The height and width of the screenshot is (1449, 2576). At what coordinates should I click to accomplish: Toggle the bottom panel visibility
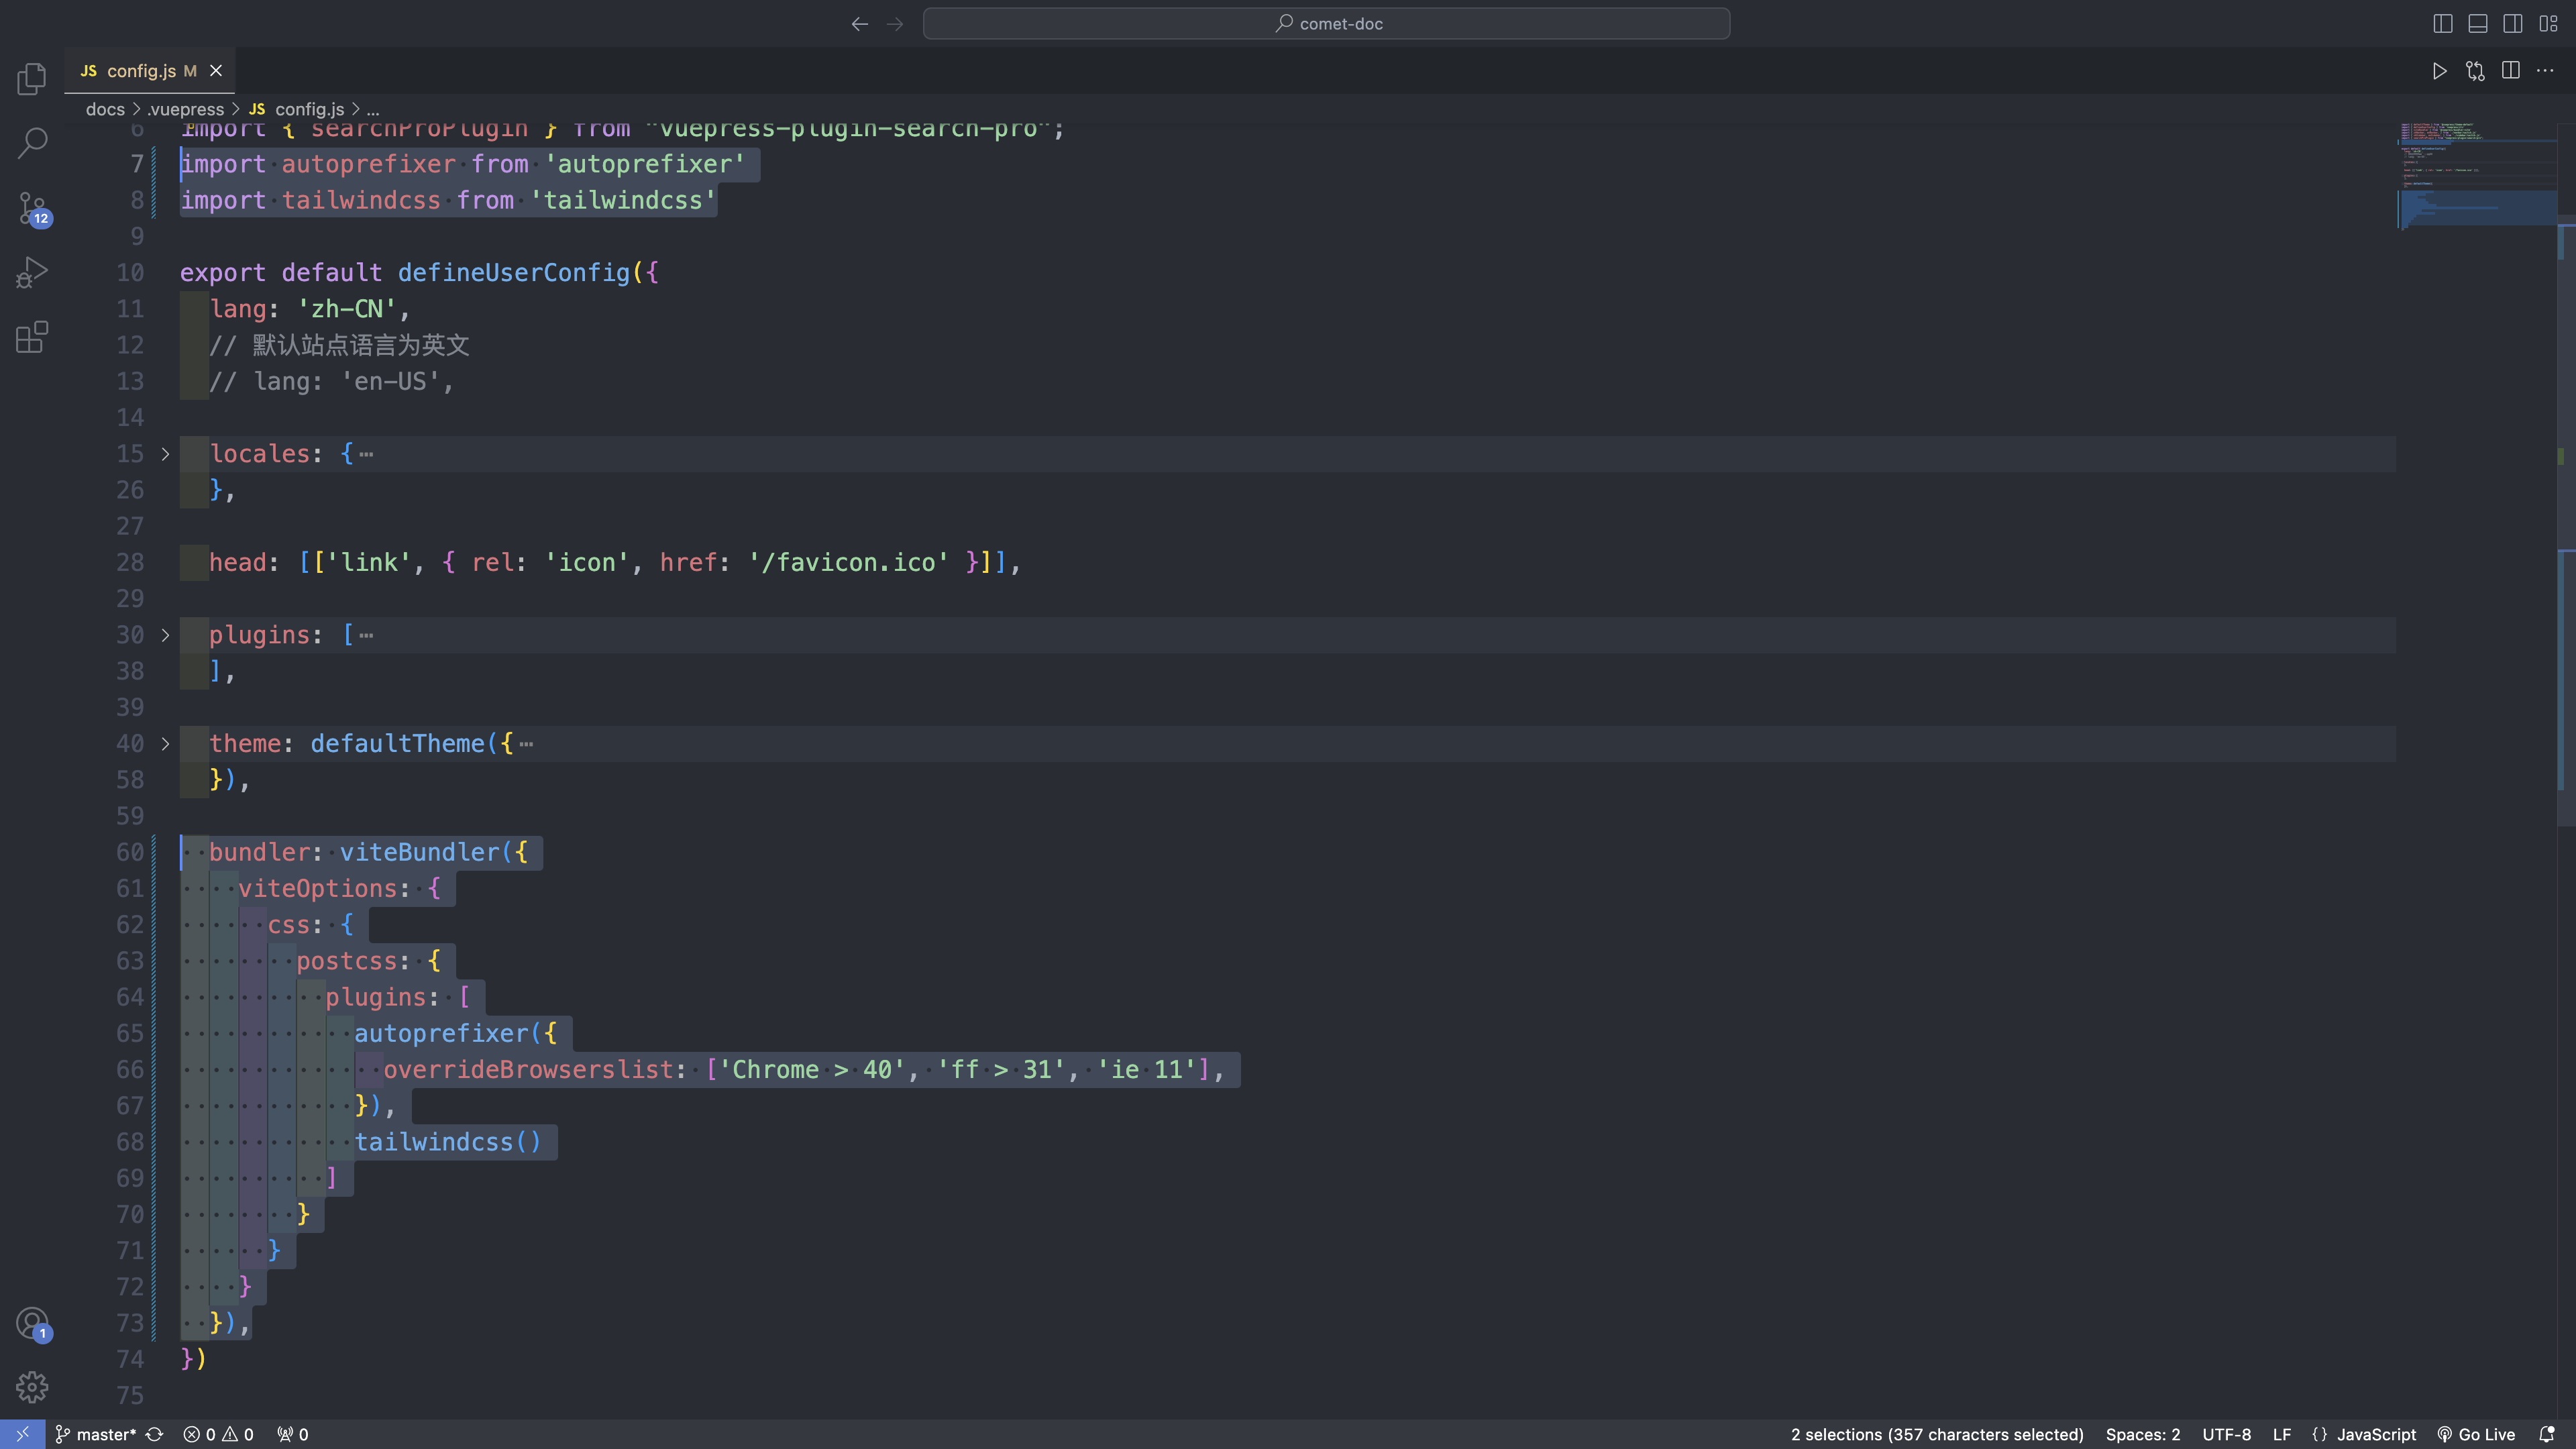2478,23
